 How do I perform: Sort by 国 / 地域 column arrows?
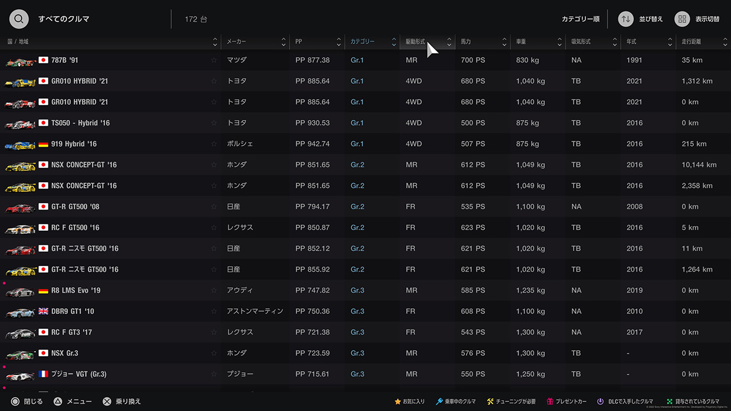[x=215, y=42]
